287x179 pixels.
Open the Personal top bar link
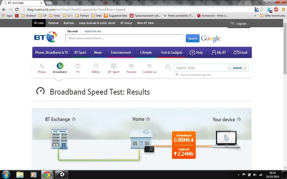(53, 23)
